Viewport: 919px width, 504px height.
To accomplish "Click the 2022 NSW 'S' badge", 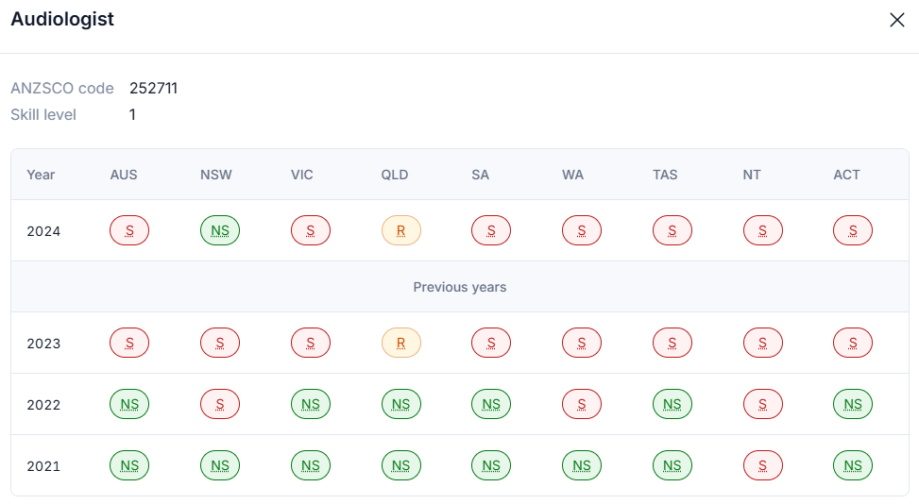I will (x=220, y=404).
